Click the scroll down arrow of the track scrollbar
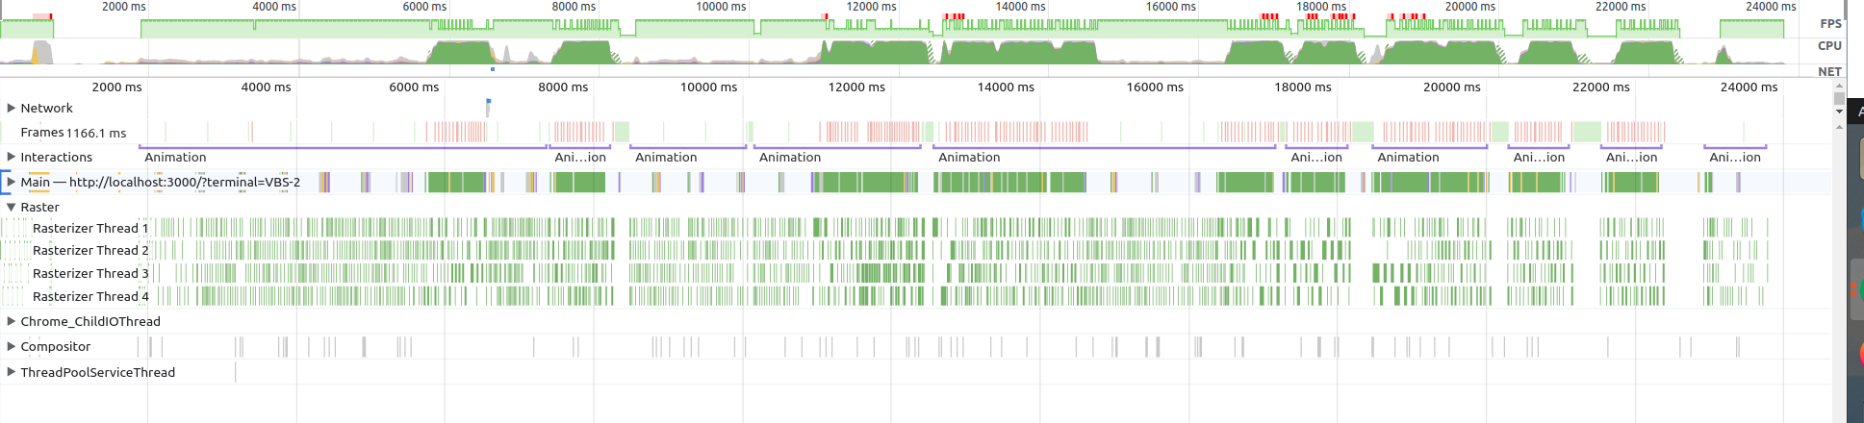 [x=1839, y=112]
